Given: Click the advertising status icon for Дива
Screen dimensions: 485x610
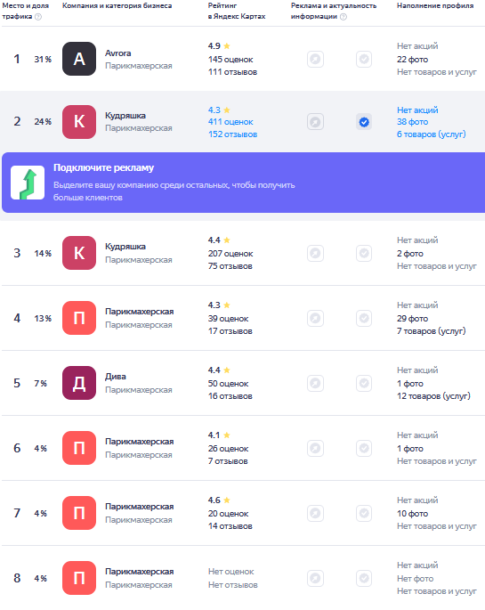Looking at the screenshot, I should (315, 383).
